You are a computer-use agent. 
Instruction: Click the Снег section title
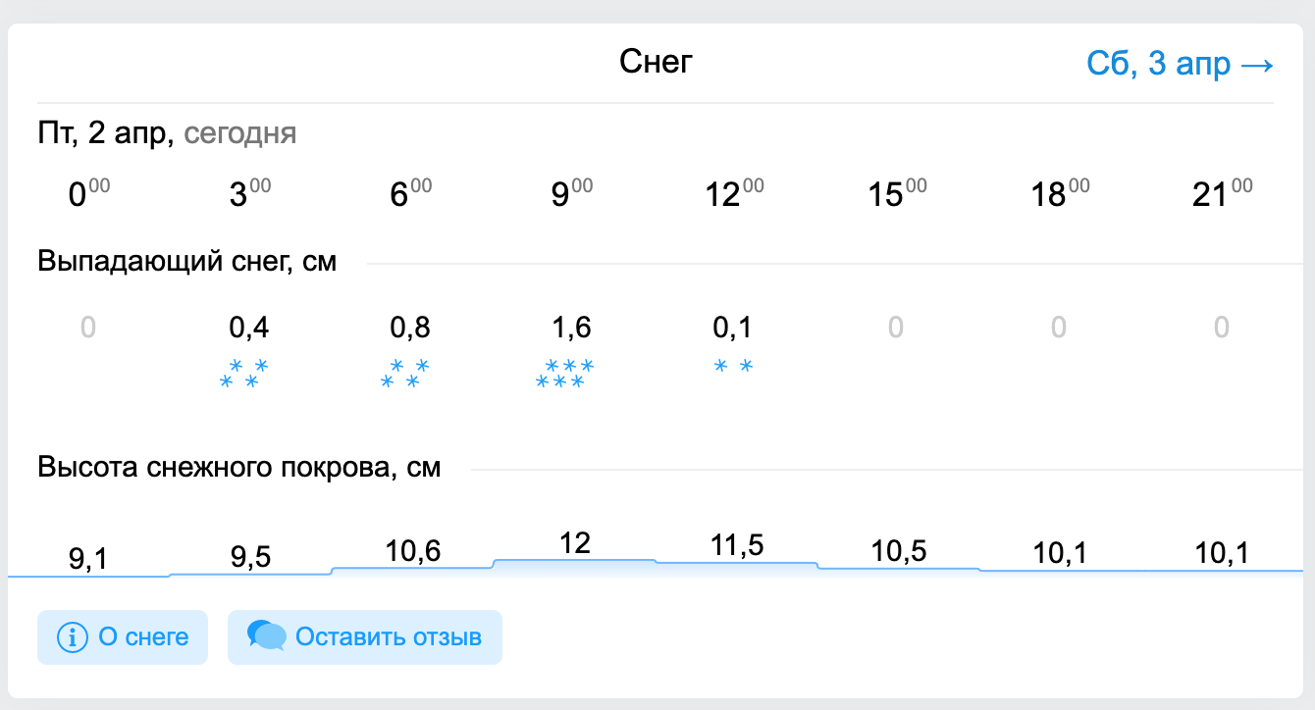click(656, 63)
